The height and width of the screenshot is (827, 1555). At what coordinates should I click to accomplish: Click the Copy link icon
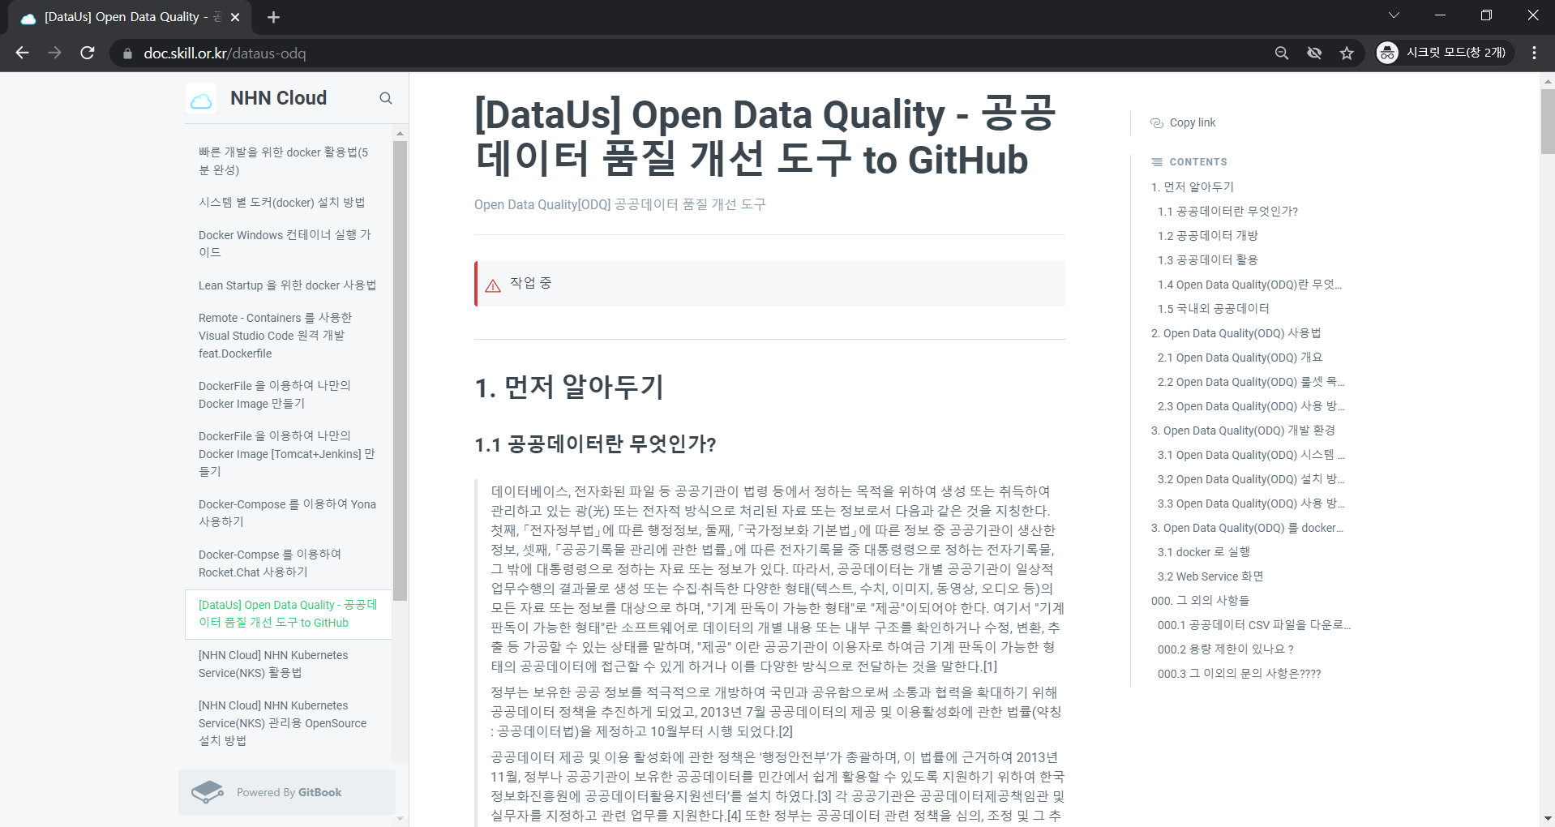click(1157, 123)
